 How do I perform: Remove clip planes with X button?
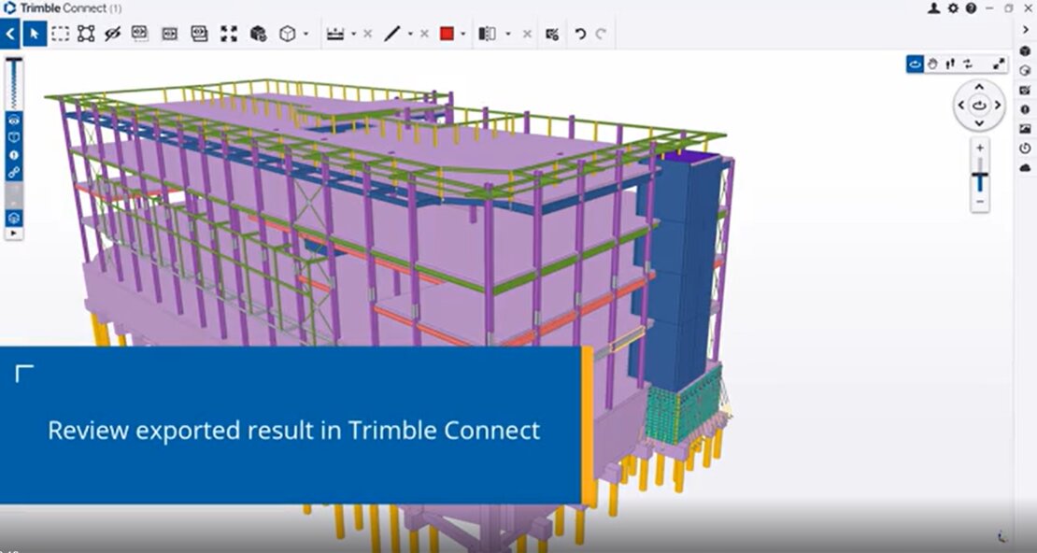[x=527, y=34]
